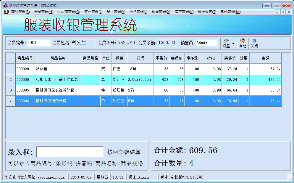Click the 录入框 input field
294x183 pixels.
pos(70,152)
